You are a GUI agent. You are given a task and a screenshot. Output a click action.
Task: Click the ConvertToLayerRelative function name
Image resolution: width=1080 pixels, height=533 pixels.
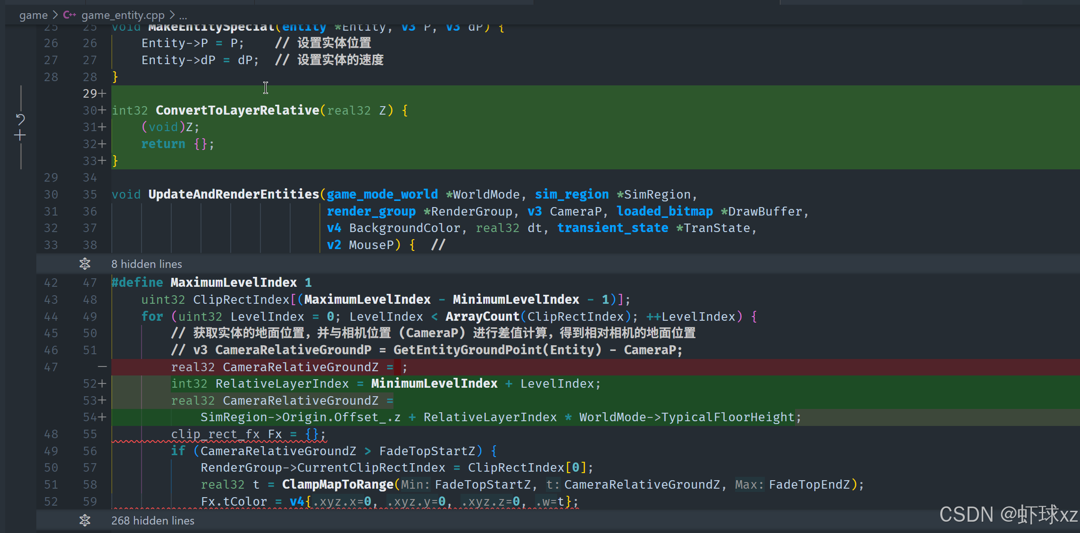[x=237, y=110]
